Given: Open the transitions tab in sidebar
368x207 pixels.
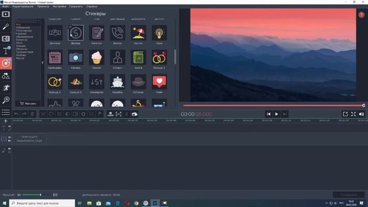Looking at the screenshot, I should pos(6,39).
